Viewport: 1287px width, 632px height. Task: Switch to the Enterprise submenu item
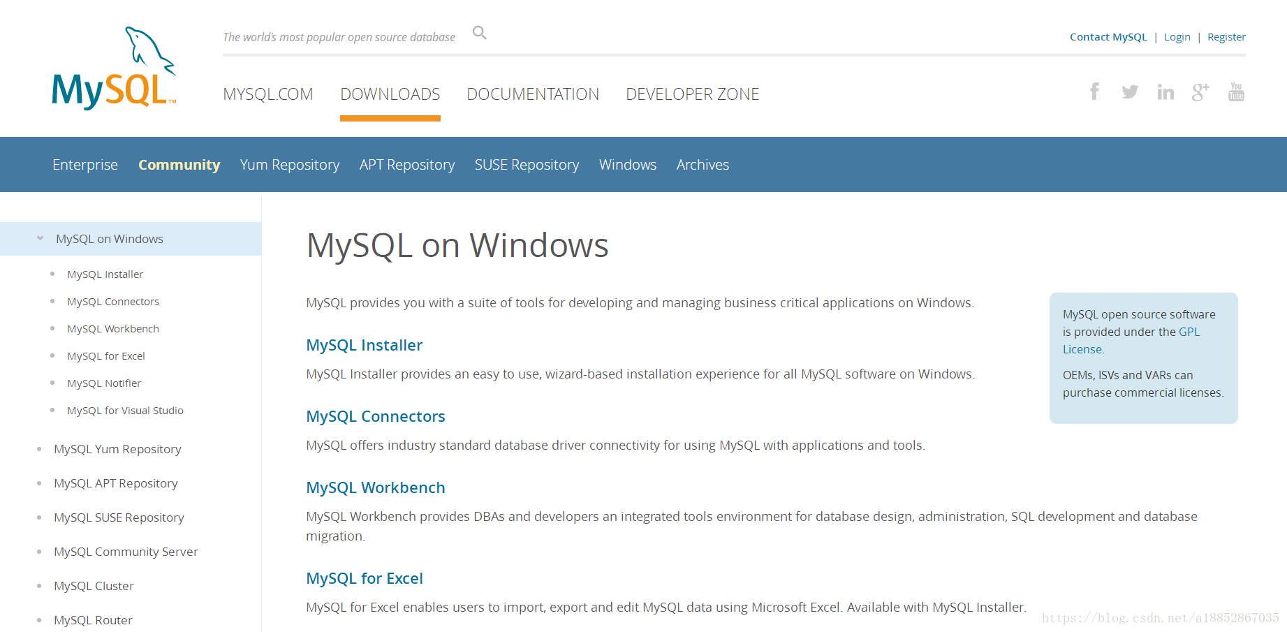coord(85,165)
